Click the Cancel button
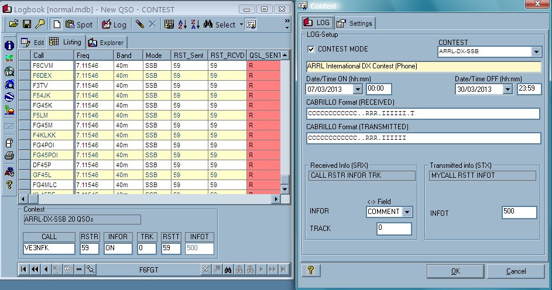This screenshot has width=552, height=290. tap(516, 271)
